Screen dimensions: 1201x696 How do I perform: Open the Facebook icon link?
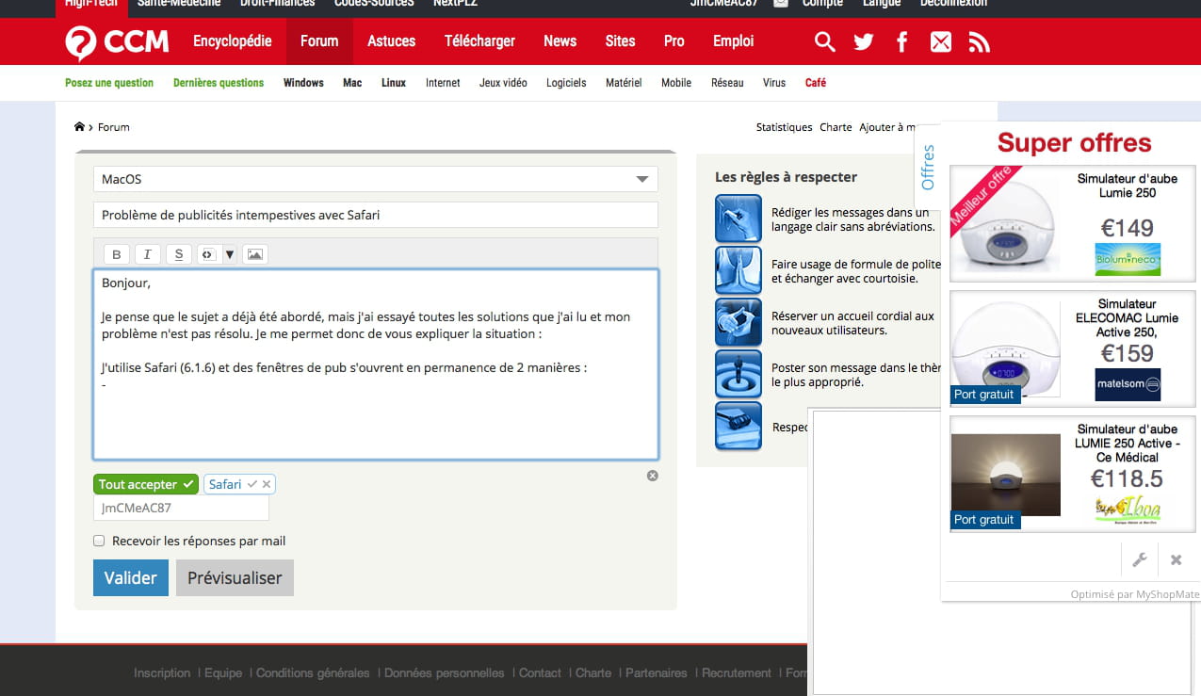click(x=901, y=42)
